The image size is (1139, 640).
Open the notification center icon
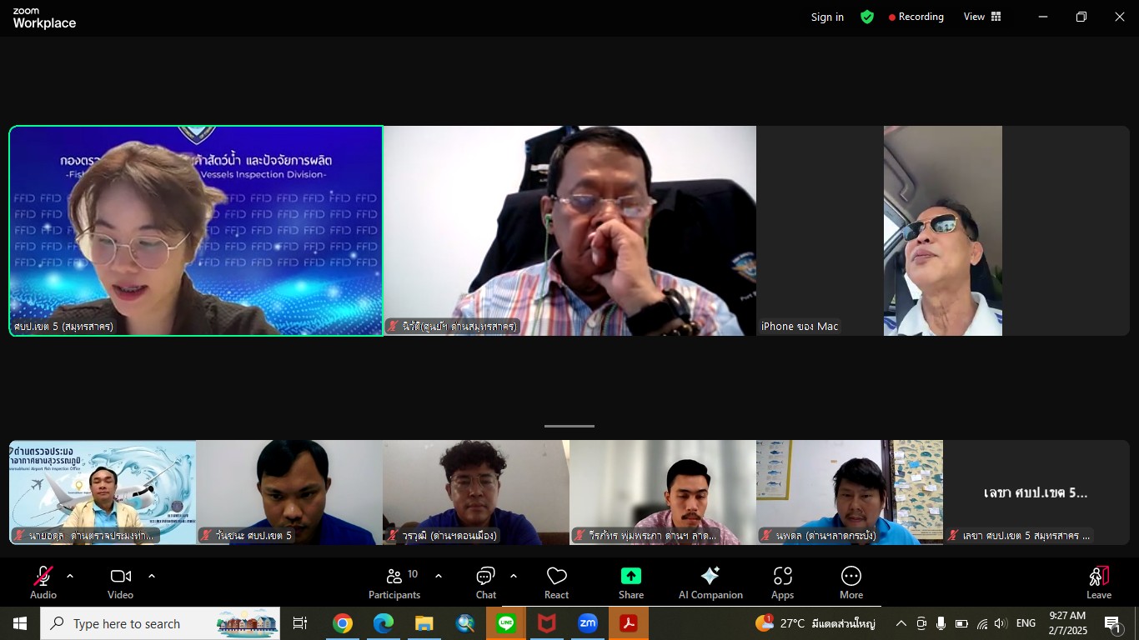click(1114, 624)
